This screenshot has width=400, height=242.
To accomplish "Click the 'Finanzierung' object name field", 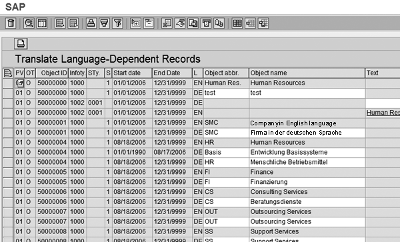I will point(307,182).
